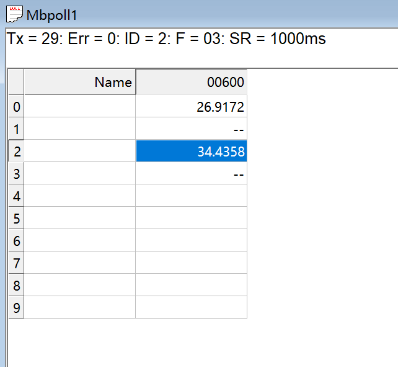Select the 00600 column header
Viewport: 398px width, 367px height.
191,82
